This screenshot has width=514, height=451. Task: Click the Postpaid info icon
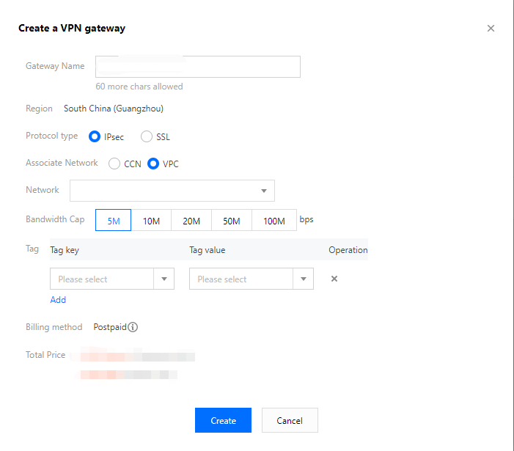pos(133,327)
